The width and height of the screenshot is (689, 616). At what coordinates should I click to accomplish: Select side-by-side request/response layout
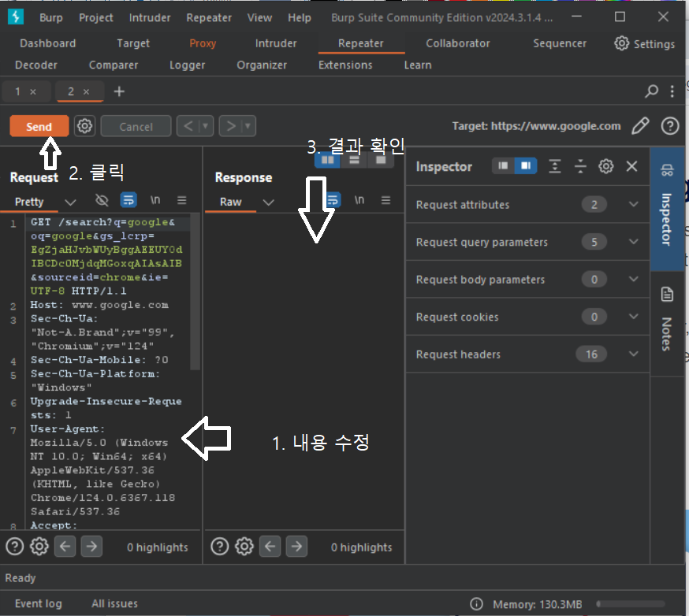coord(327,160)
